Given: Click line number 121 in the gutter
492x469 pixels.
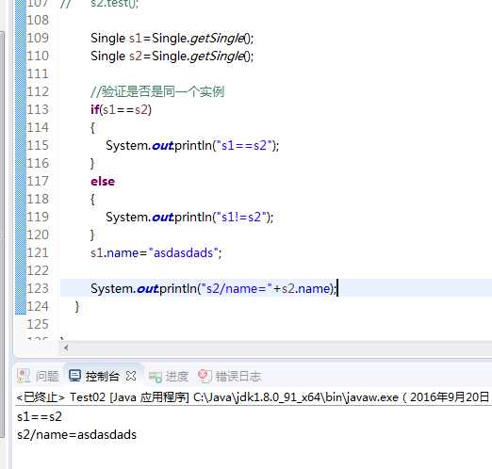Looking at the screenshot, I should pyautogui.click(x=38, y=252).
